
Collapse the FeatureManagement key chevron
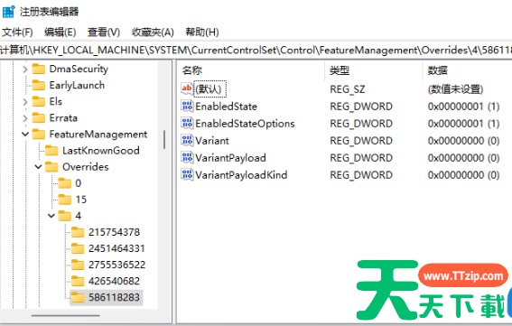25,135
